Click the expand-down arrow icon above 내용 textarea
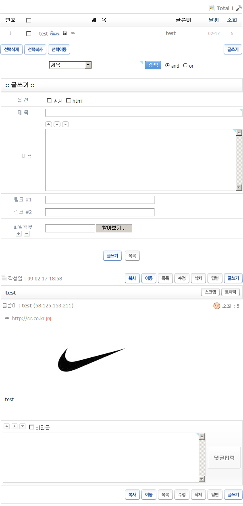 coord(65,124)
